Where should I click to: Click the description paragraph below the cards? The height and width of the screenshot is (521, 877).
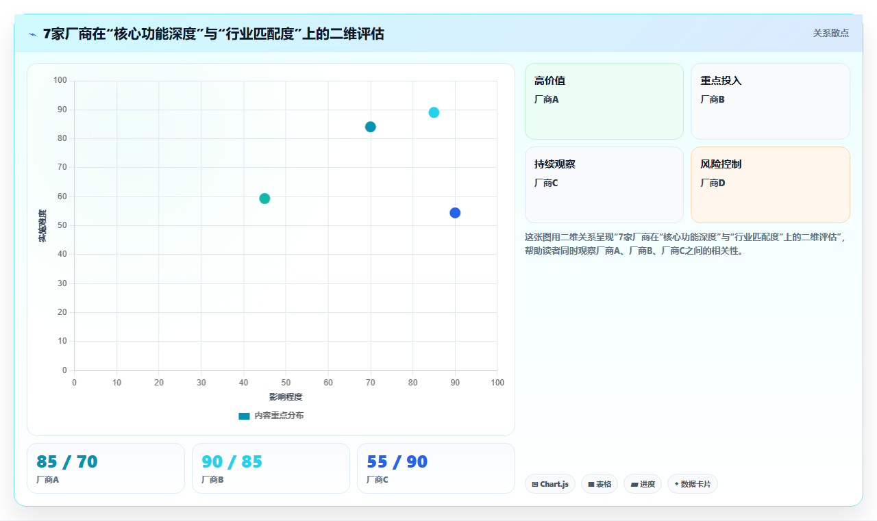(x=687, y=244)
